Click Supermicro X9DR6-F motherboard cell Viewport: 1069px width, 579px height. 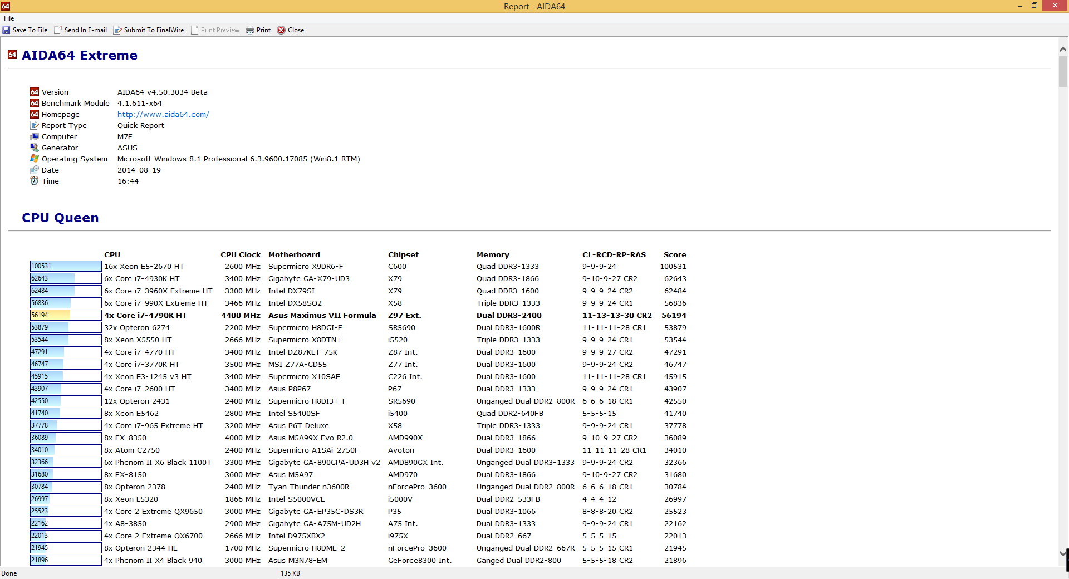click(306, 266)
